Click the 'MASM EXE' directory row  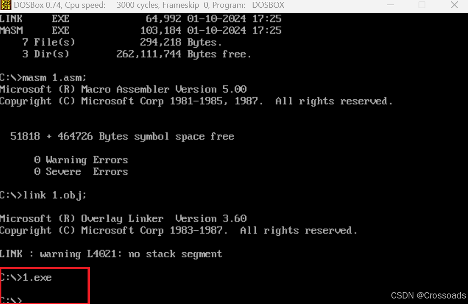(x=141, y=30)
